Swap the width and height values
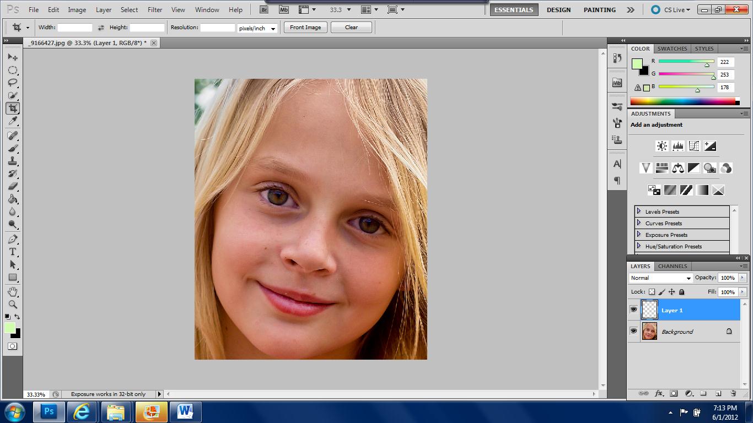Image resolution: width=753 pixels, height=423 pixels. [x=101, y=28]
